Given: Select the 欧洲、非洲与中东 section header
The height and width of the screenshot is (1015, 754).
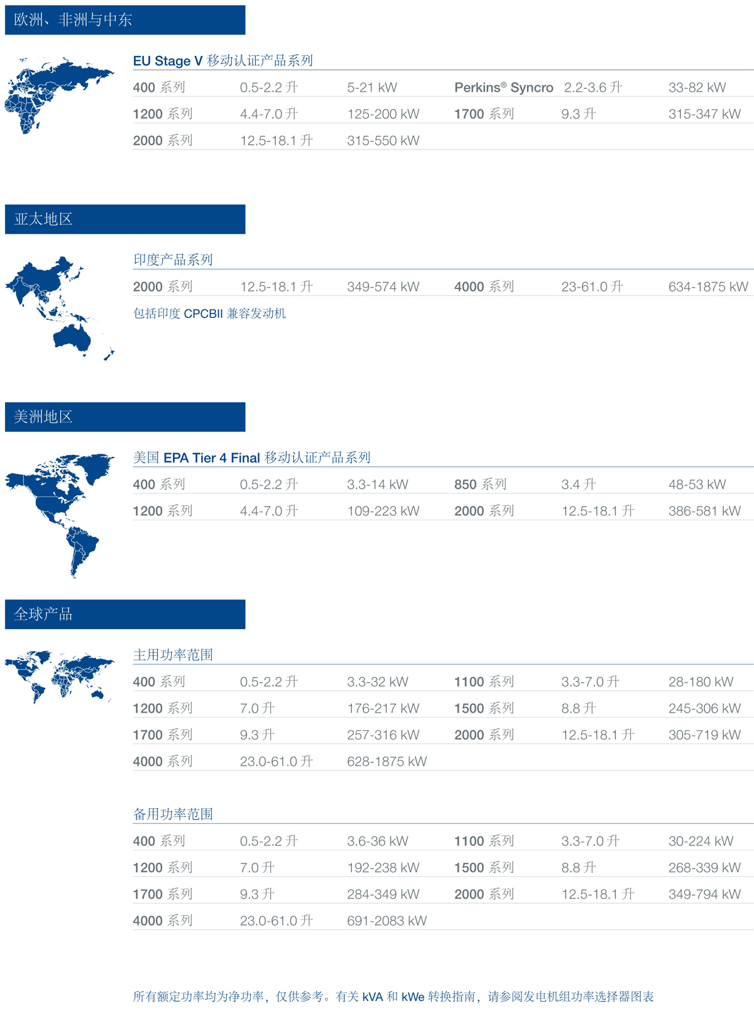Looking at the screenshot, I should click(x=124, y=20).
